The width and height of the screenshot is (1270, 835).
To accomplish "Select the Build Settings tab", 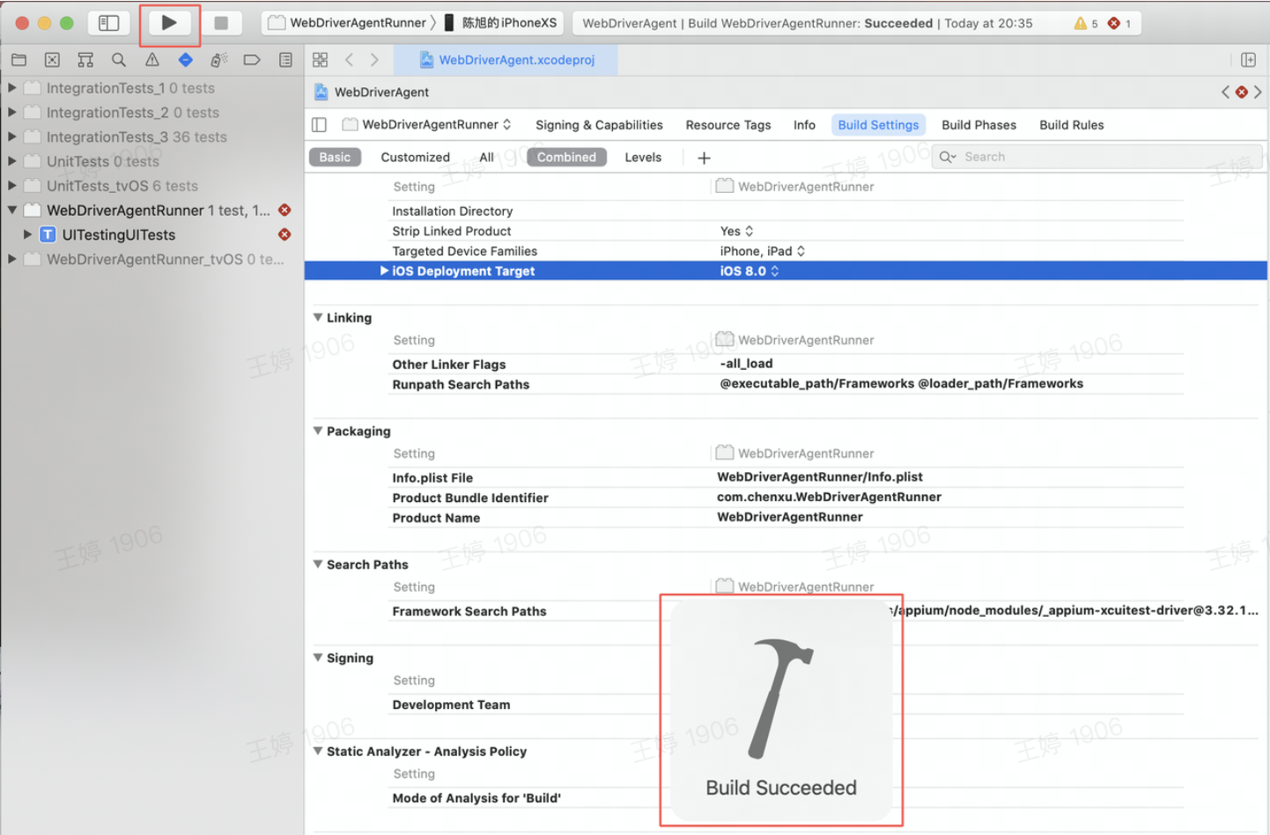I will point(878,125).
